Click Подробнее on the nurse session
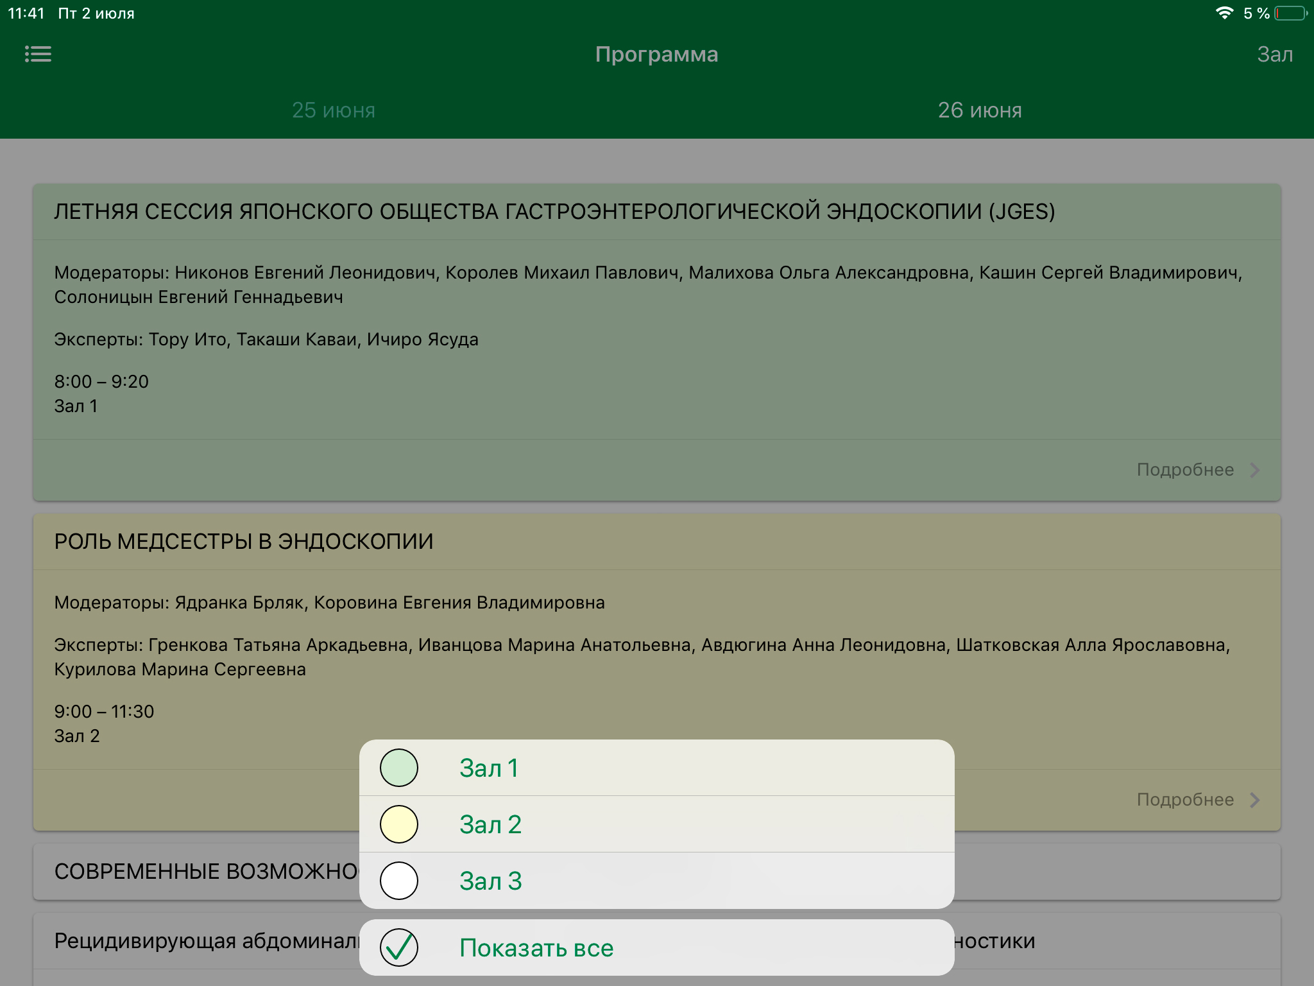 [x=1185, y=800]
